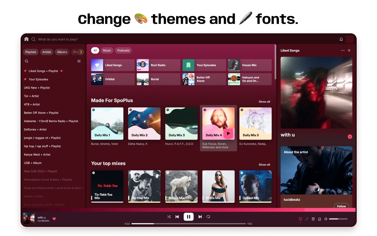Open the notifications bell

pyautogui.click(x=341, y=39)
